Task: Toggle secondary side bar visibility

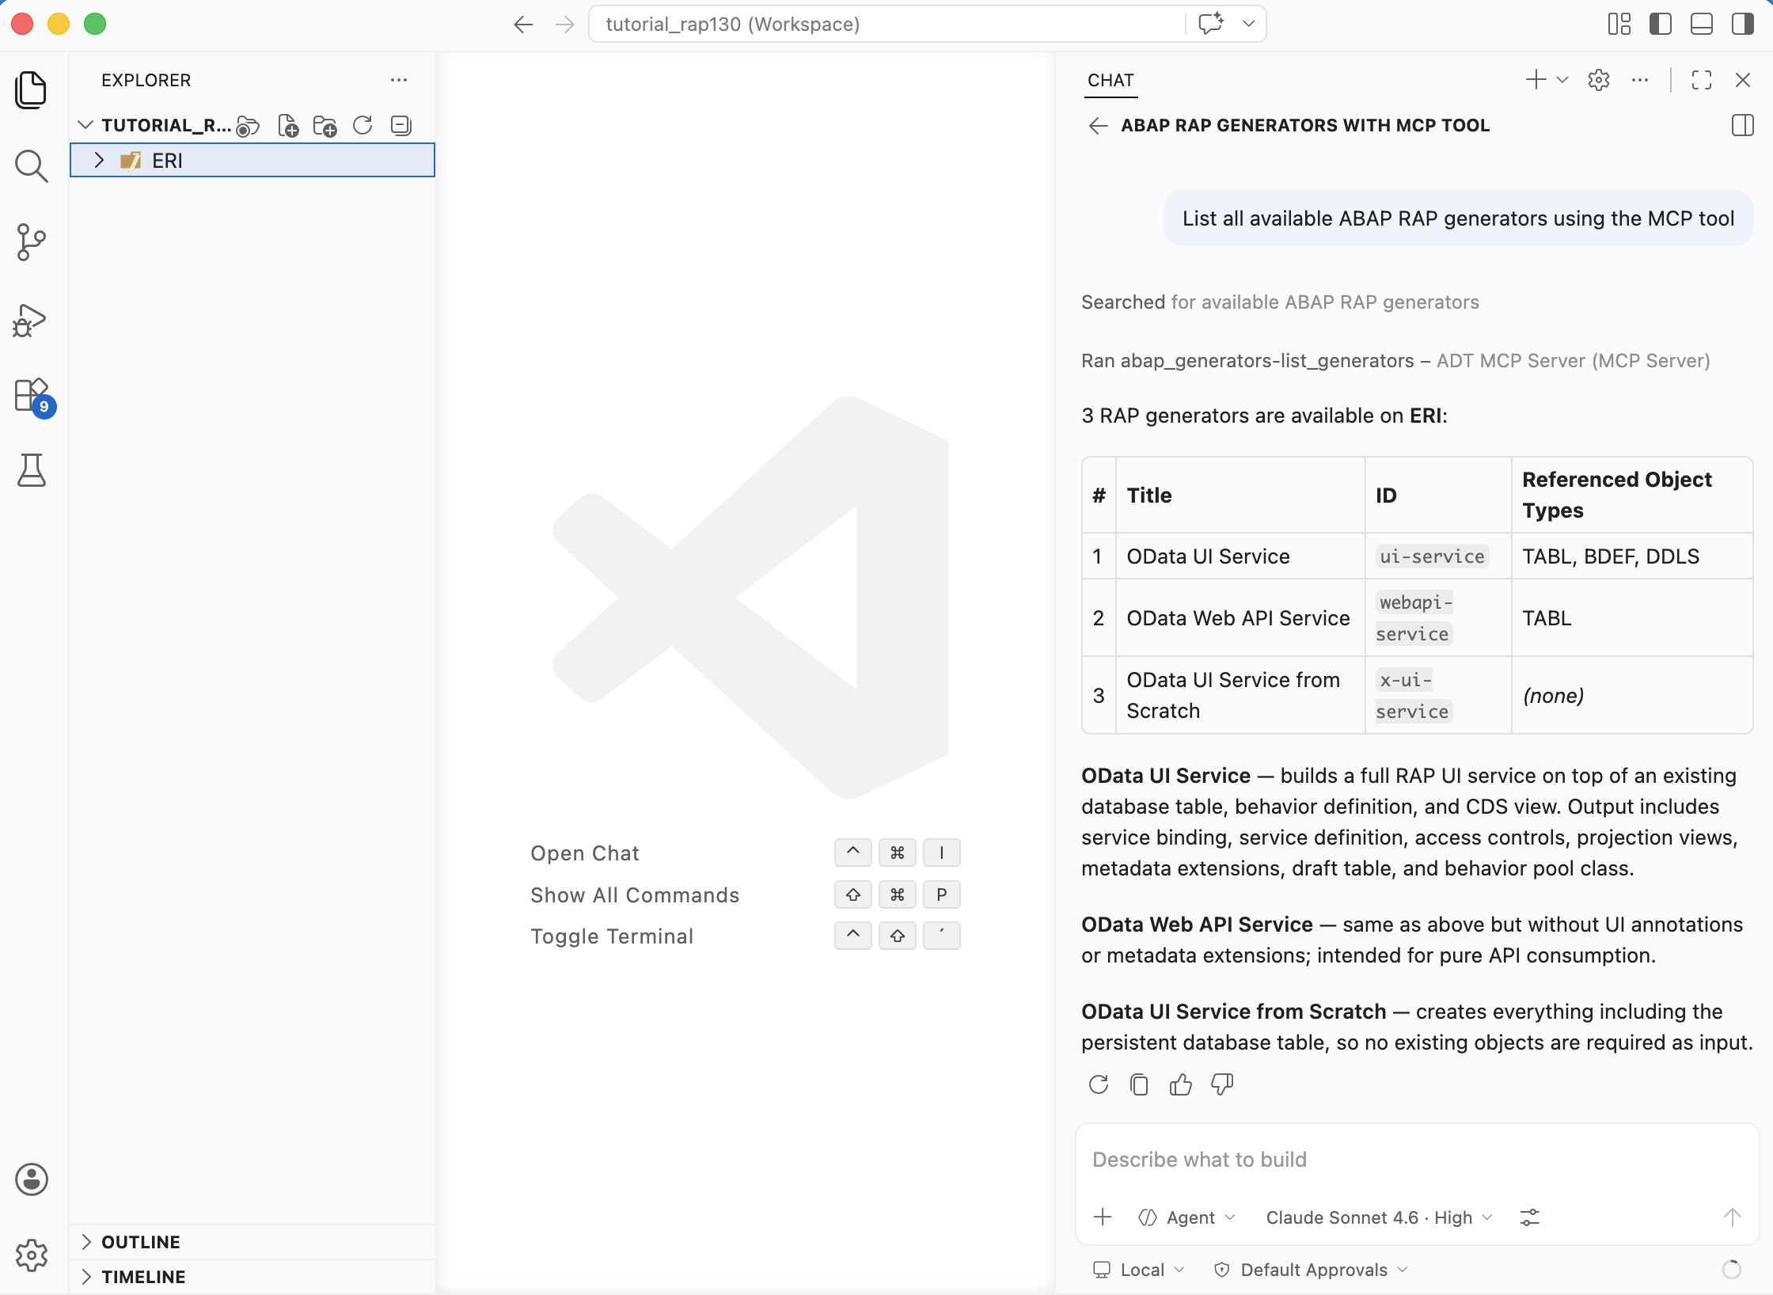Action: click(x=1743, y=25)
